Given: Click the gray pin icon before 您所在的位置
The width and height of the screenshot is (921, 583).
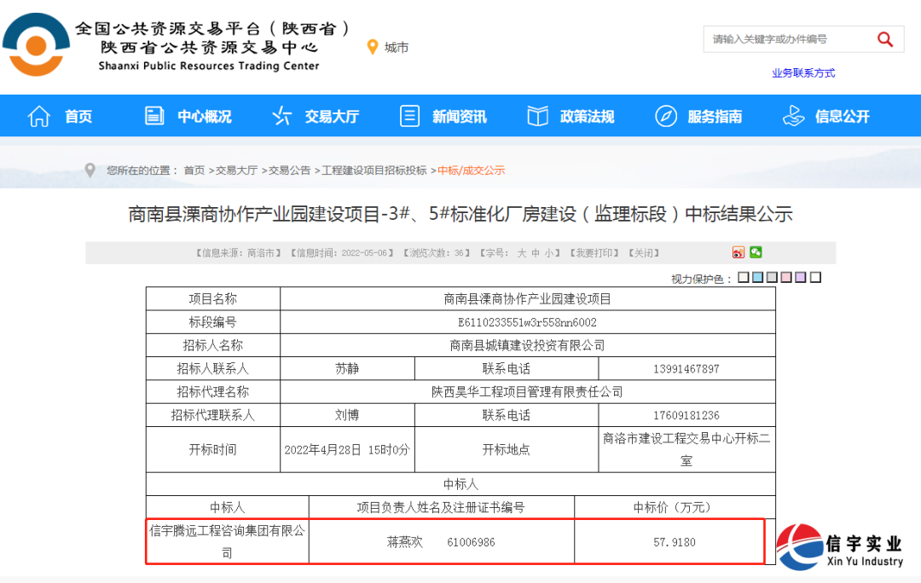Looking at the screenshot, I should pyautogui.click(x=90, y=170).
